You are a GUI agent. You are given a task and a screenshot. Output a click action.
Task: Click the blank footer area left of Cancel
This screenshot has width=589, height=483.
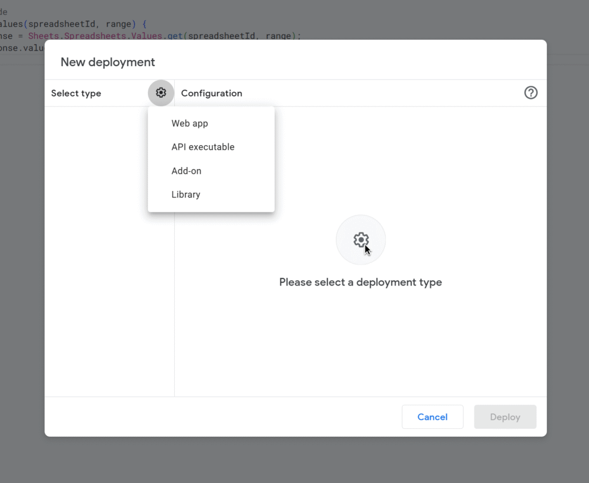230,417
